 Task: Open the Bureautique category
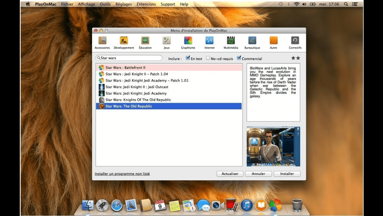pos(252,43)
